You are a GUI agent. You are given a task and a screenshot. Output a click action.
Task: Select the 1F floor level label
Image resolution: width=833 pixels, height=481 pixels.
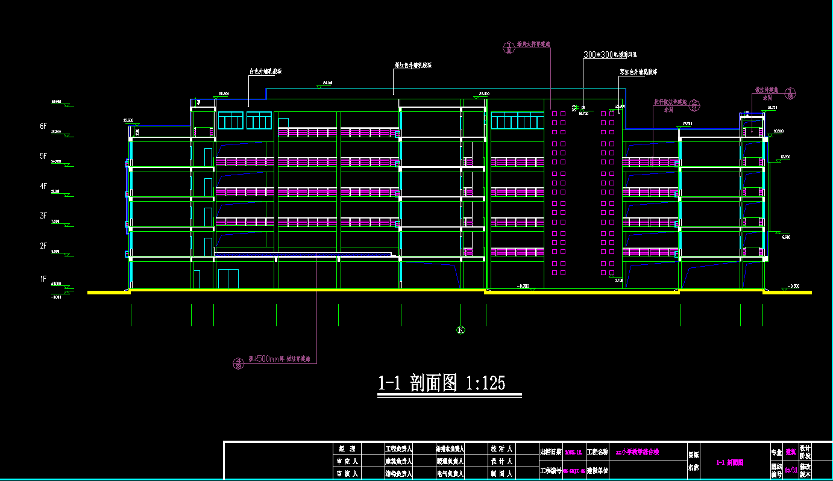pos(43,279)
